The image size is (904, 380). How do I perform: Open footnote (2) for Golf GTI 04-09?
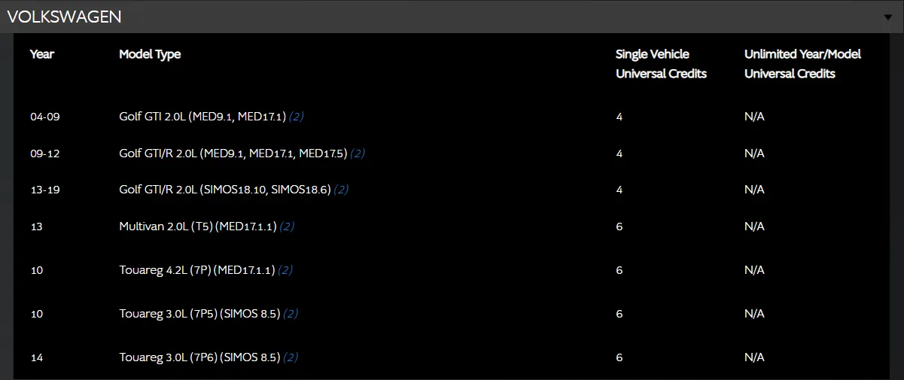[296, 117]
